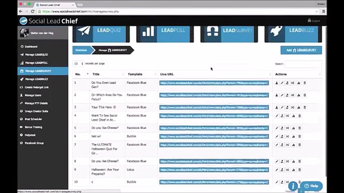The width and height of the screenshot is (344, 193).
Task: Click the LEADQUIZ banner tile
Action: point(101,34)
